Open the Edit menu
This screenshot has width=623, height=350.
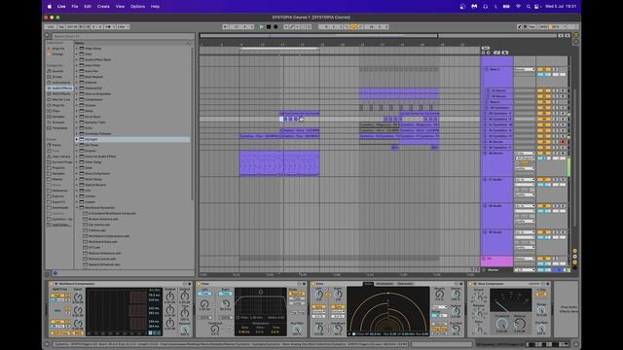click(x=88, y=7)
